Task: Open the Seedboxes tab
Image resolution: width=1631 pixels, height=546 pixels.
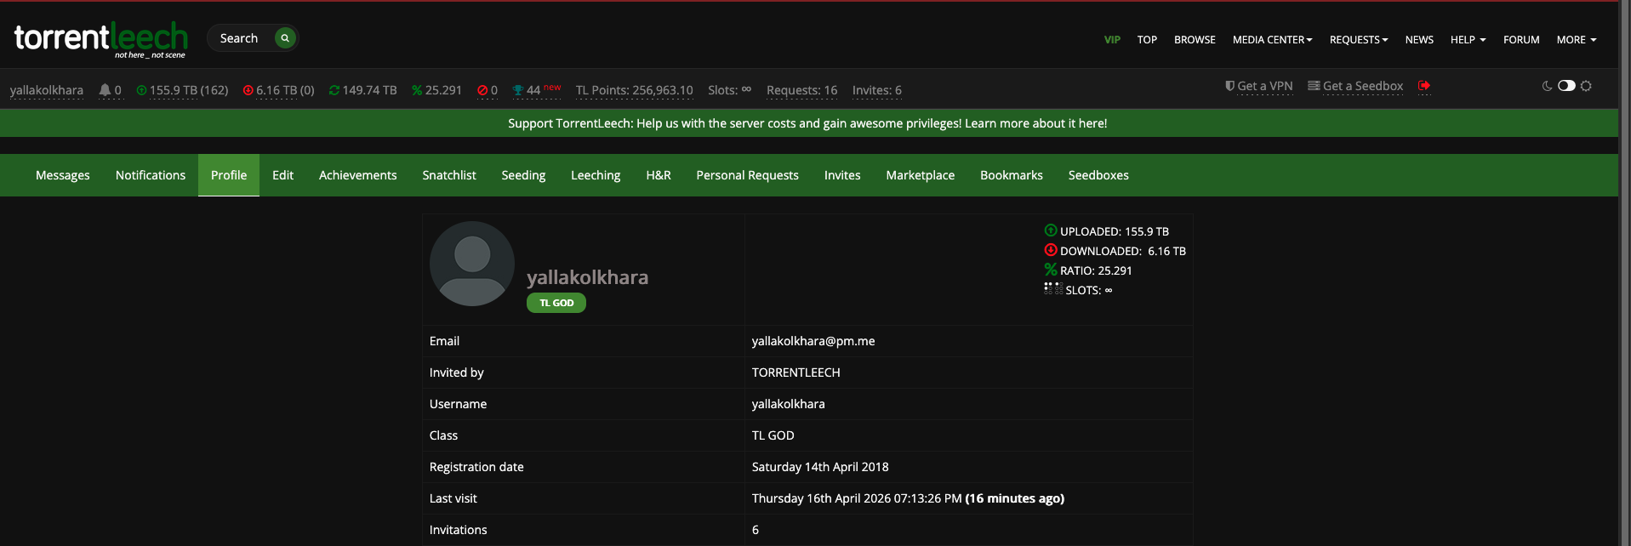Action: click(1098, 175)
